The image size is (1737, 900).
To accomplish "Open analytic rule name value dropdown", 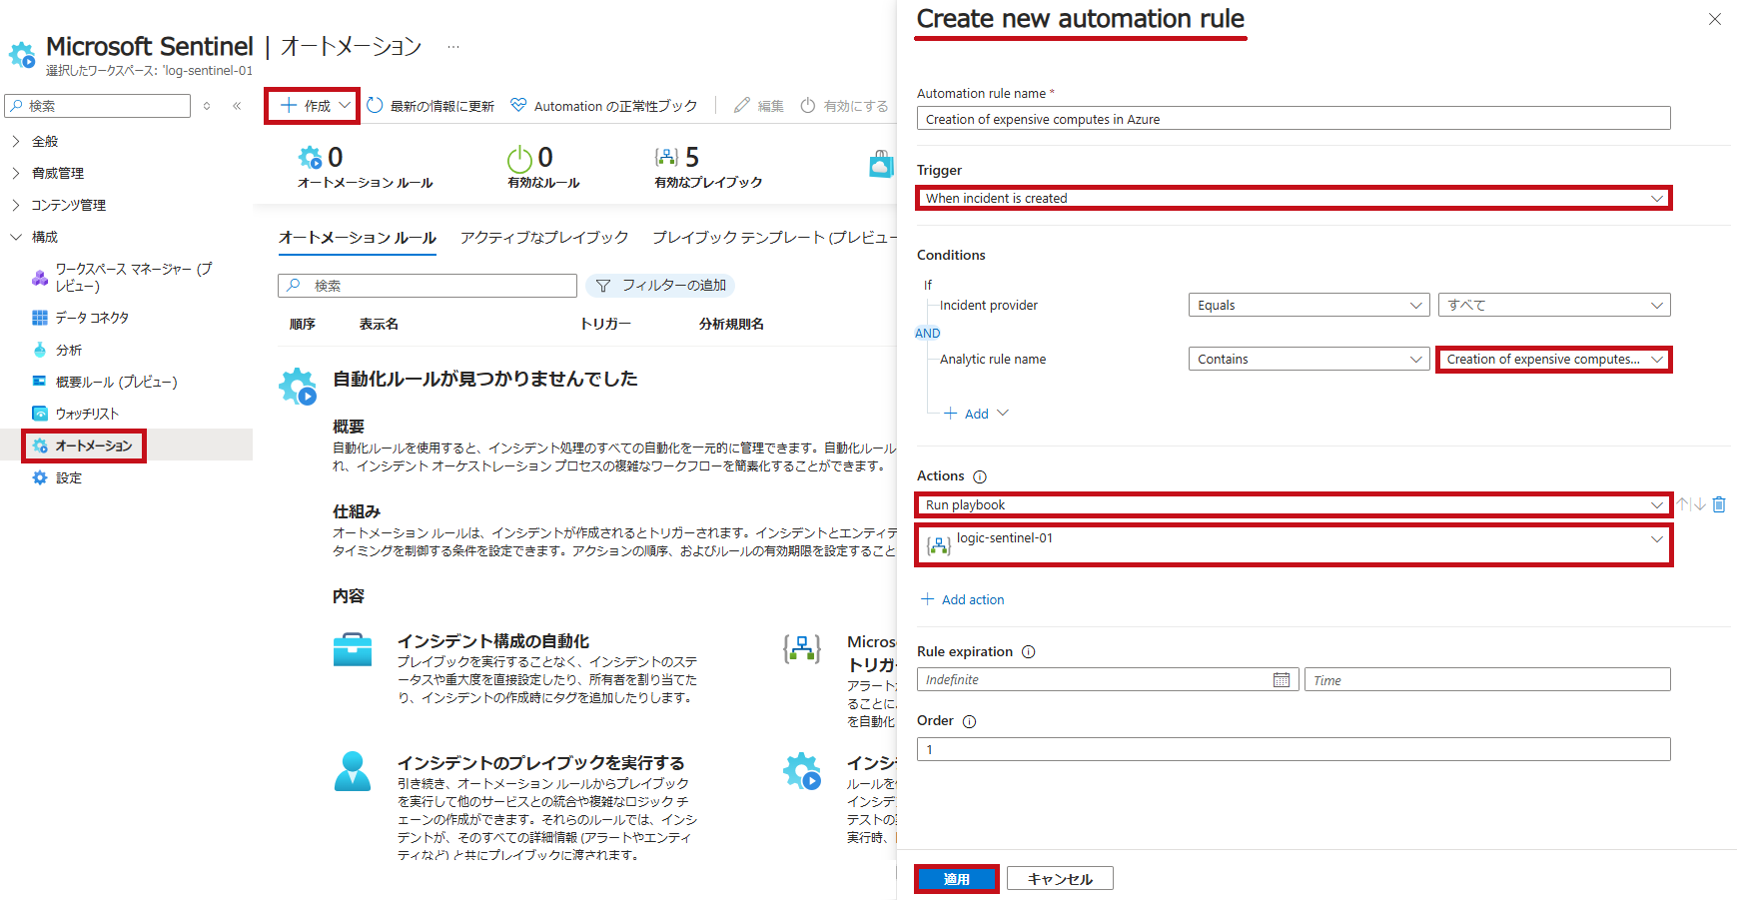I will coord(1554,360).
